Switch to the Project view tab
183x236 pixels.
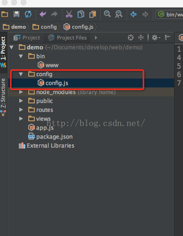(x=27, y=38)
